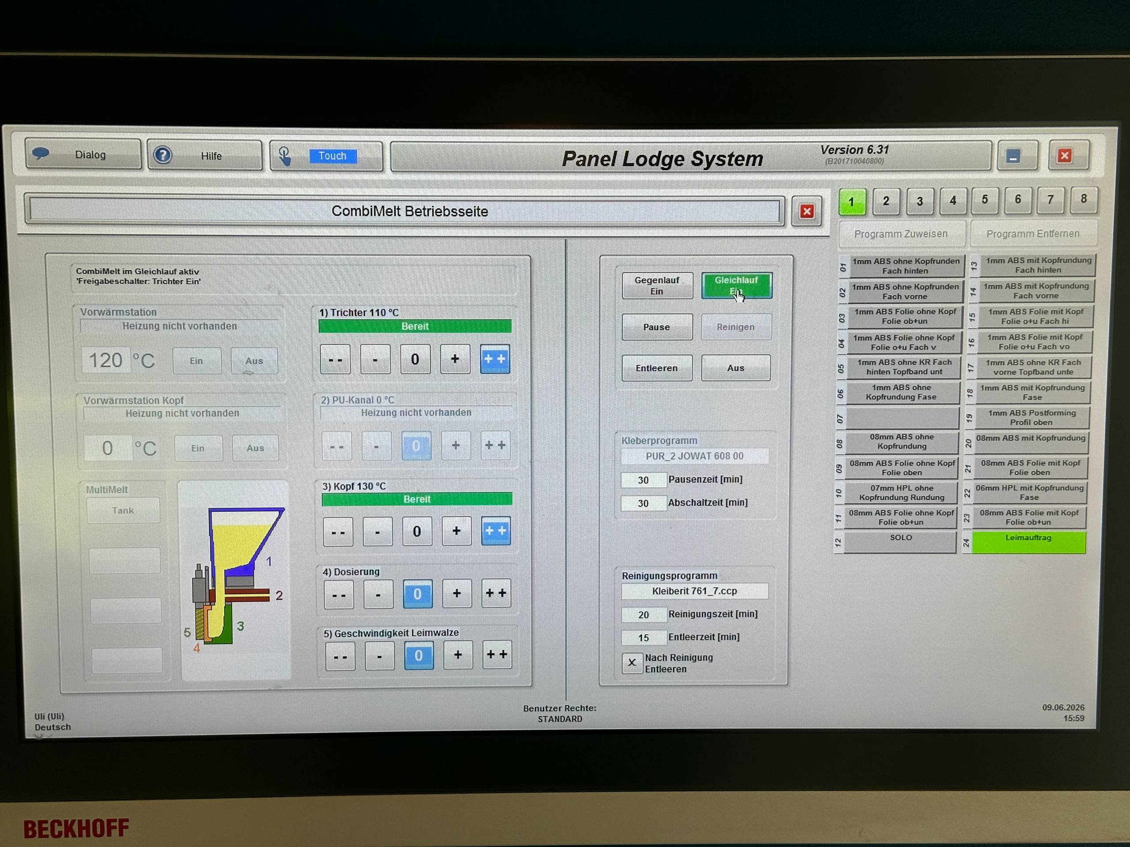
Task: Select empty program slot 07
Action: tap(902, 418)
